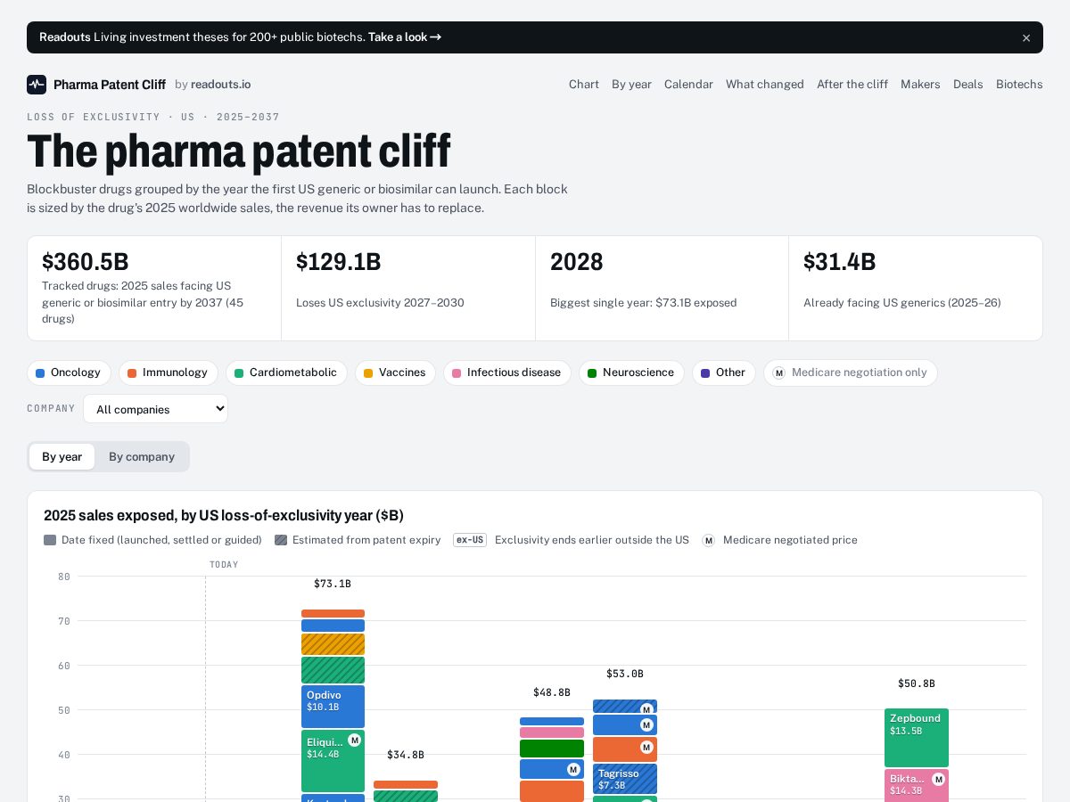The image size is (1070, 802).
Task: Click the $31.4B already facing generics stat
Action: point(916,288)
